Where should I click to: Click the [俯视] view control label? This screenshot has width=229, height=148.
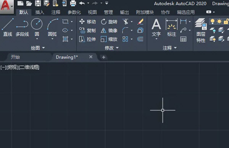pos(13,67)
